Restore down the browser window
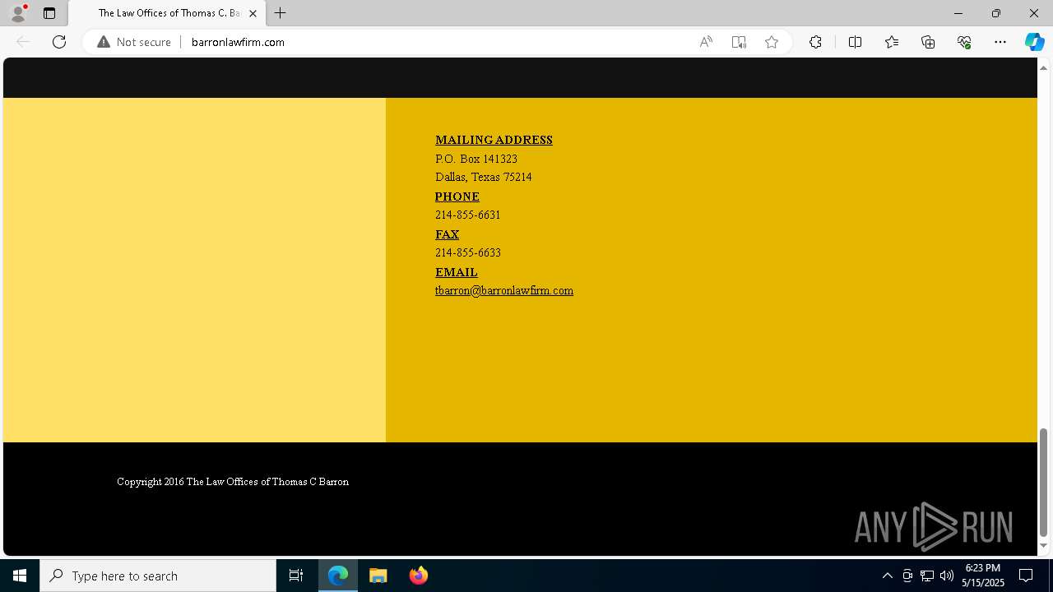 [996, 13]
